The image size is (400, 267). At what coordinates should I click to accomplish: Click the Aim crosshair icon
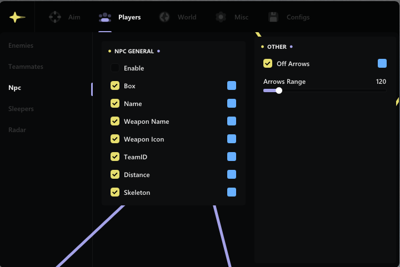click(x=55, y=17)
